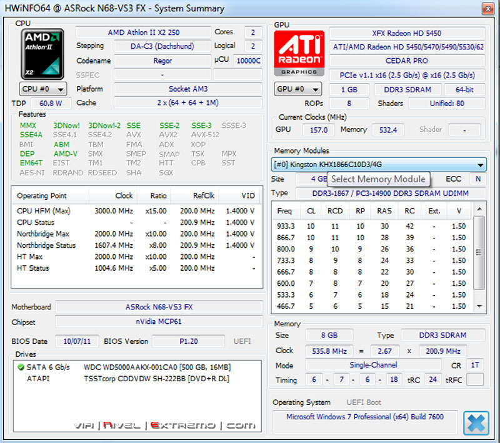Screen dimensions: 500x443
Task: Click the scroll up arrow in memory timings table
Action: tap(479, 209)
